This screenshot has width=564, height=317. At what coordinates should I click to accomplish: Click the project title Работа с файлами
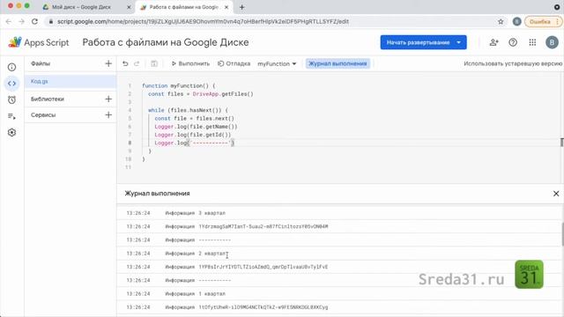click(166, 42)
